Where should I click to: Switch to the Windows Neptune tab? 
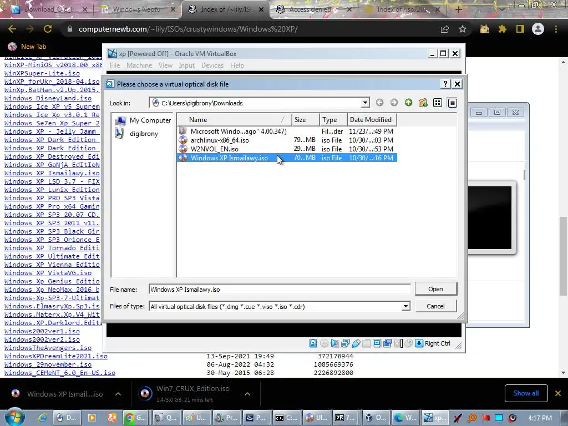click(x=136, y=9)
